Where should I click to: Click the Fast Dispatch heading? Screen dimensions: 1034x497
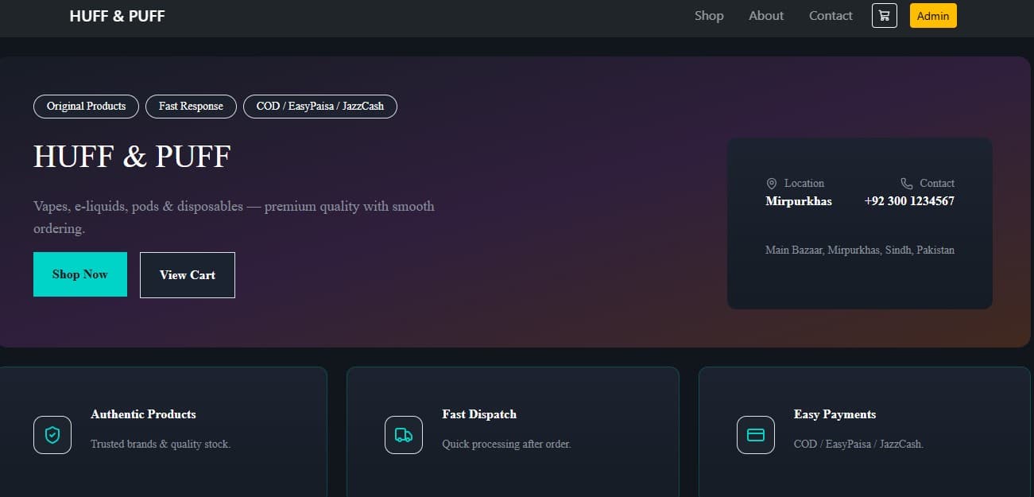pyautogui.click(x=479, y=414)
